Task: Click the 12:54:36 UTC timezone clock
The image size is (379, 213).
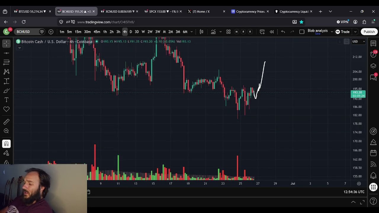Action: [x=354, y=192]
